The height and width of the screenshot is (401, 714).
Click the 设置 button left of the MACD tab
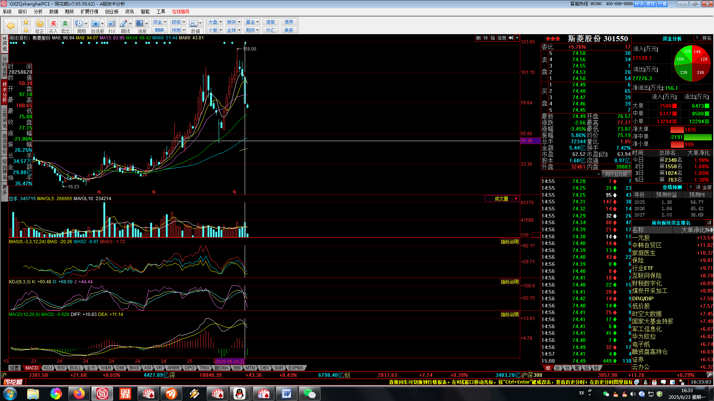(15, 368)
